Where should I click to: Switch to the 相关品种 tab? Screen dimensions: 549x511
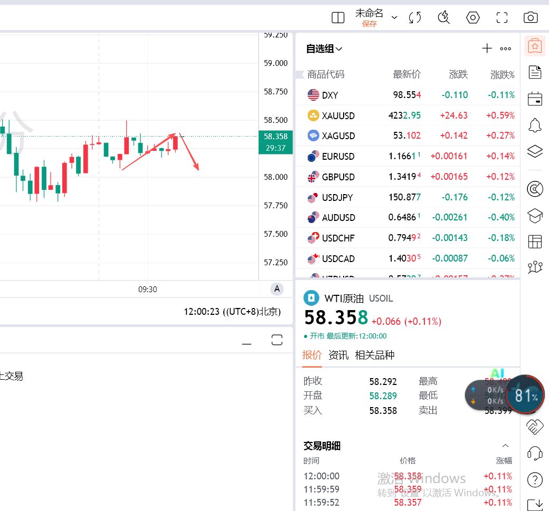pyautogui.click(x=374, y=355)
